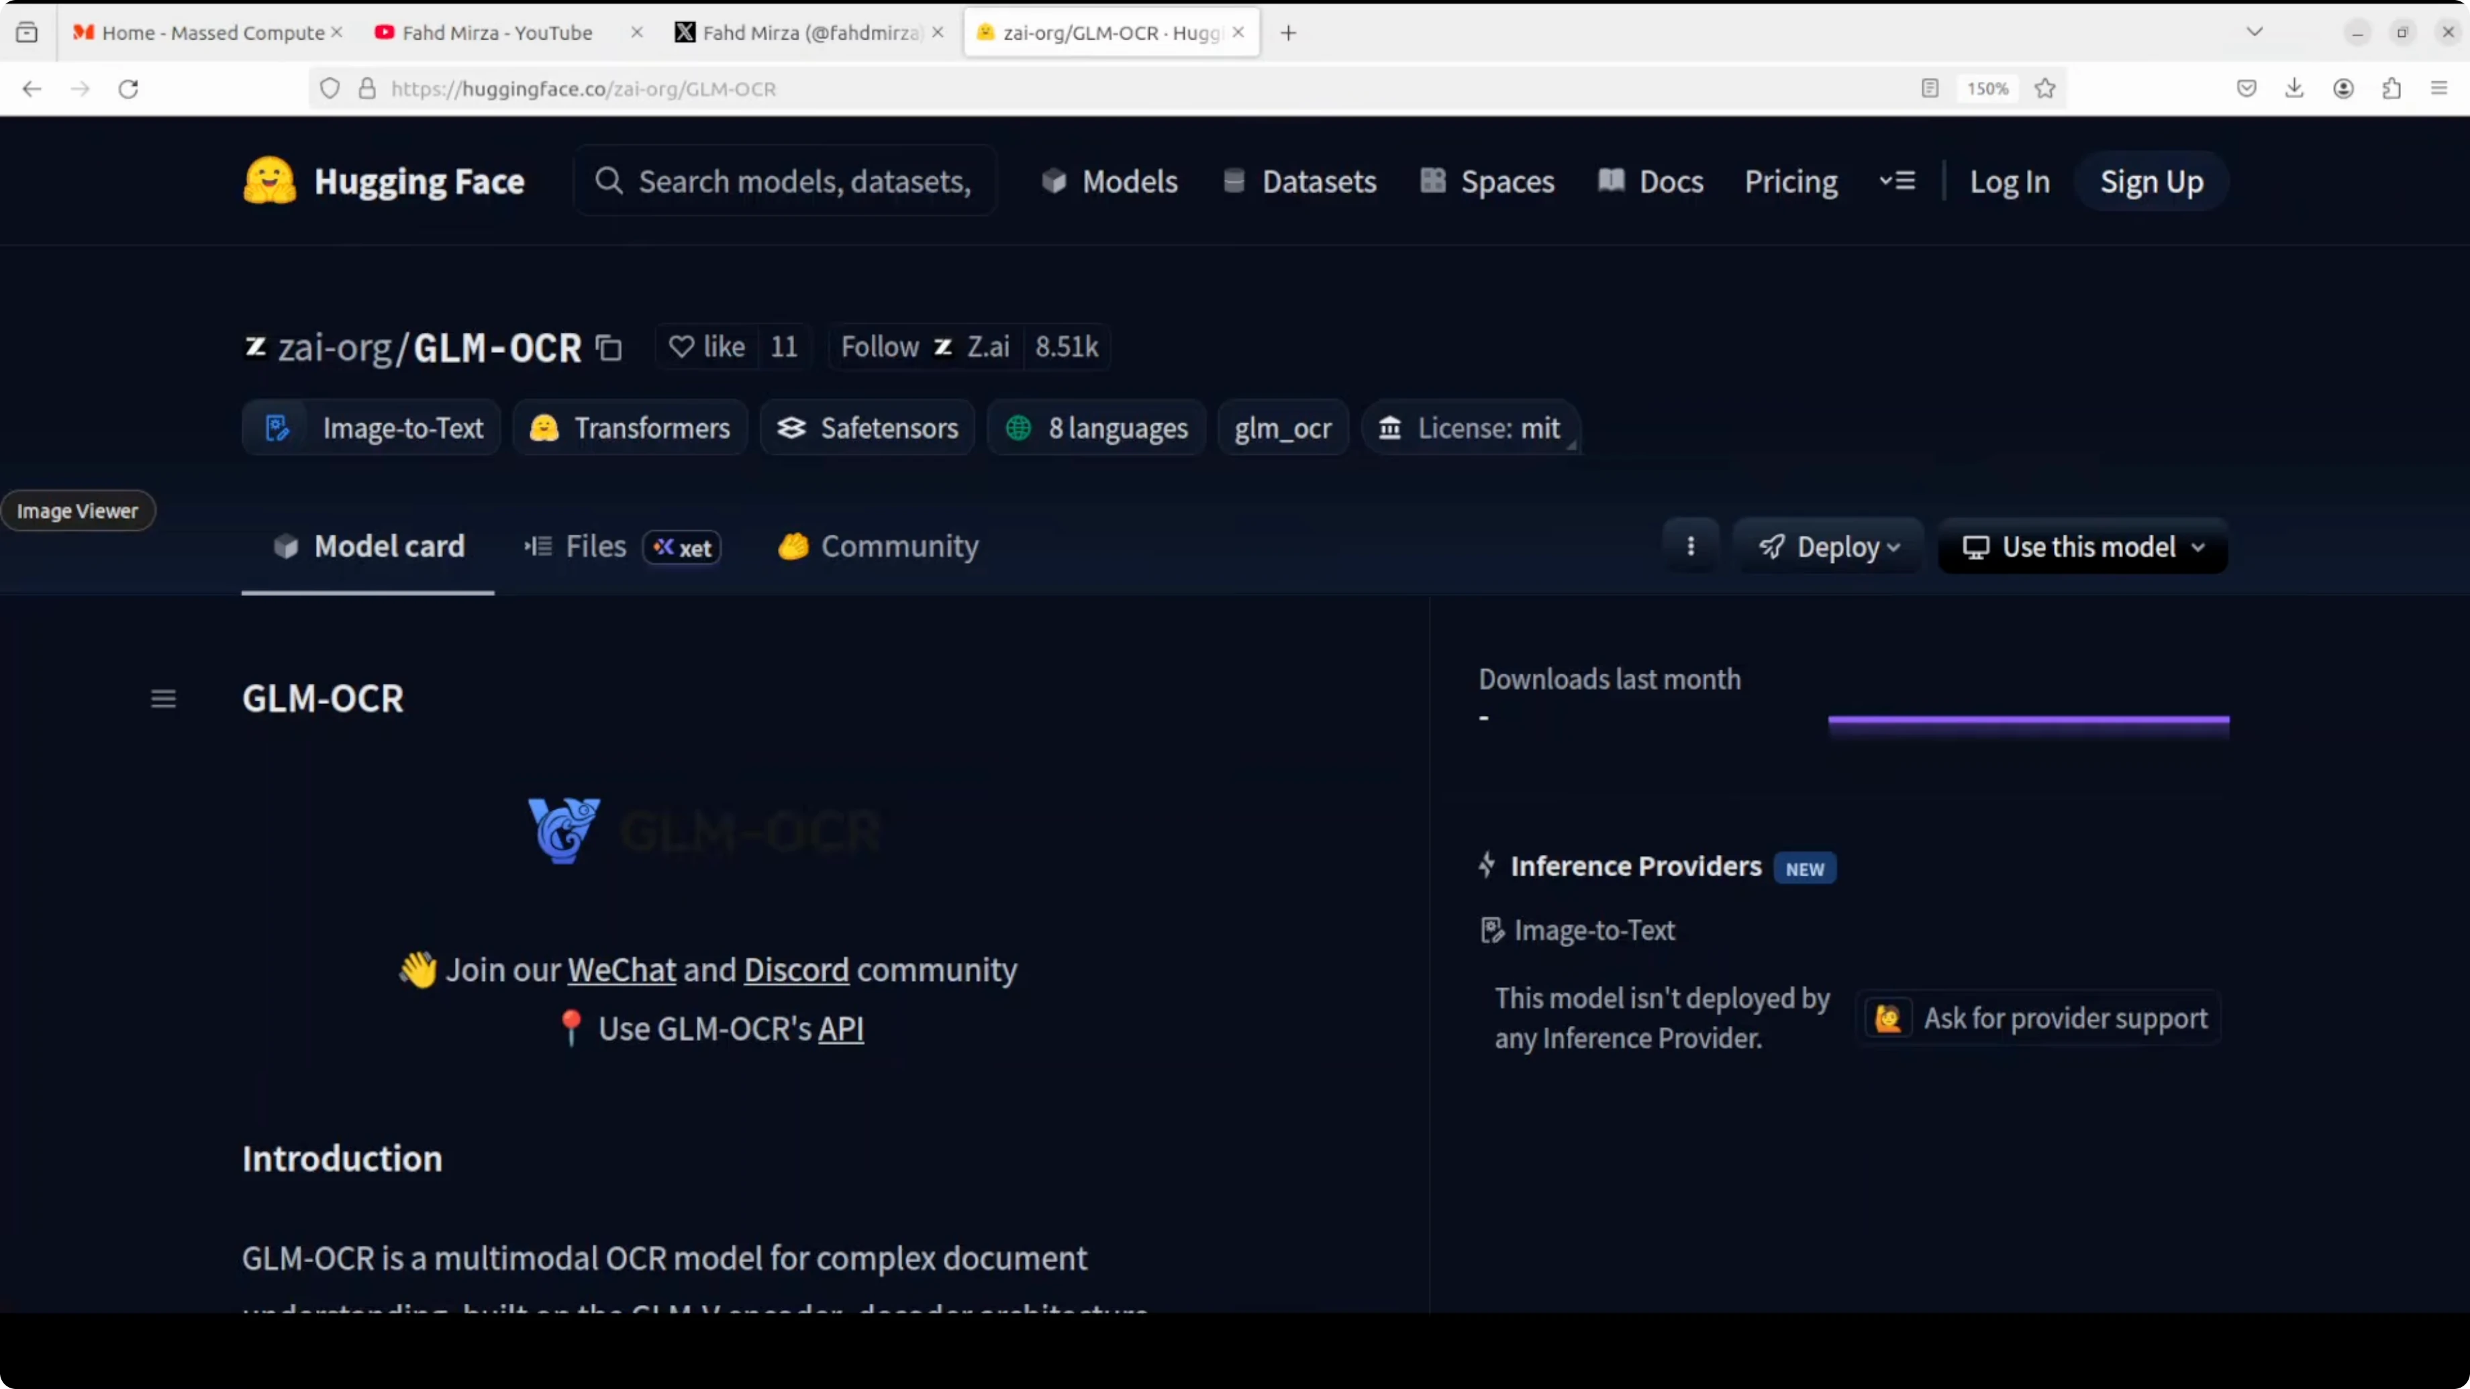
Task: Focus the Search models, datasets field
Action: point(803,181)
